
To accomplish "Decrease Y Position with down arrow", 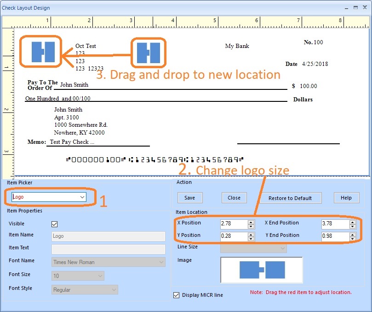I will click(251, 239).
